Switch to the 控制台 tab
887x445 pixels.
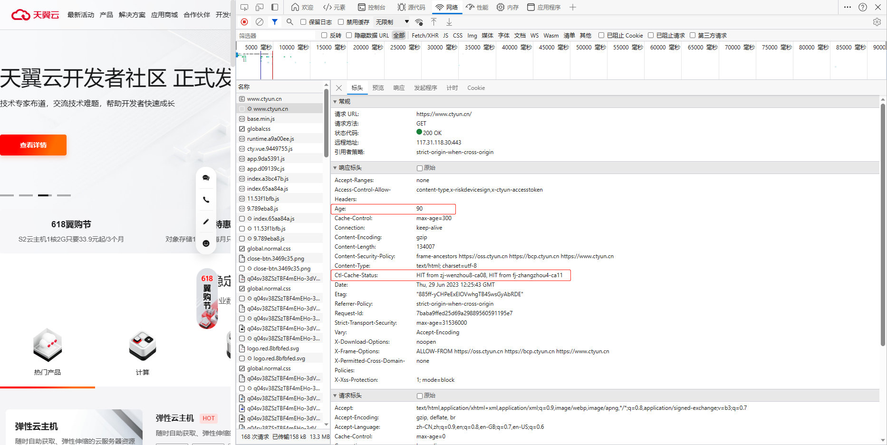pyautogui.click(x=371, y=7)
